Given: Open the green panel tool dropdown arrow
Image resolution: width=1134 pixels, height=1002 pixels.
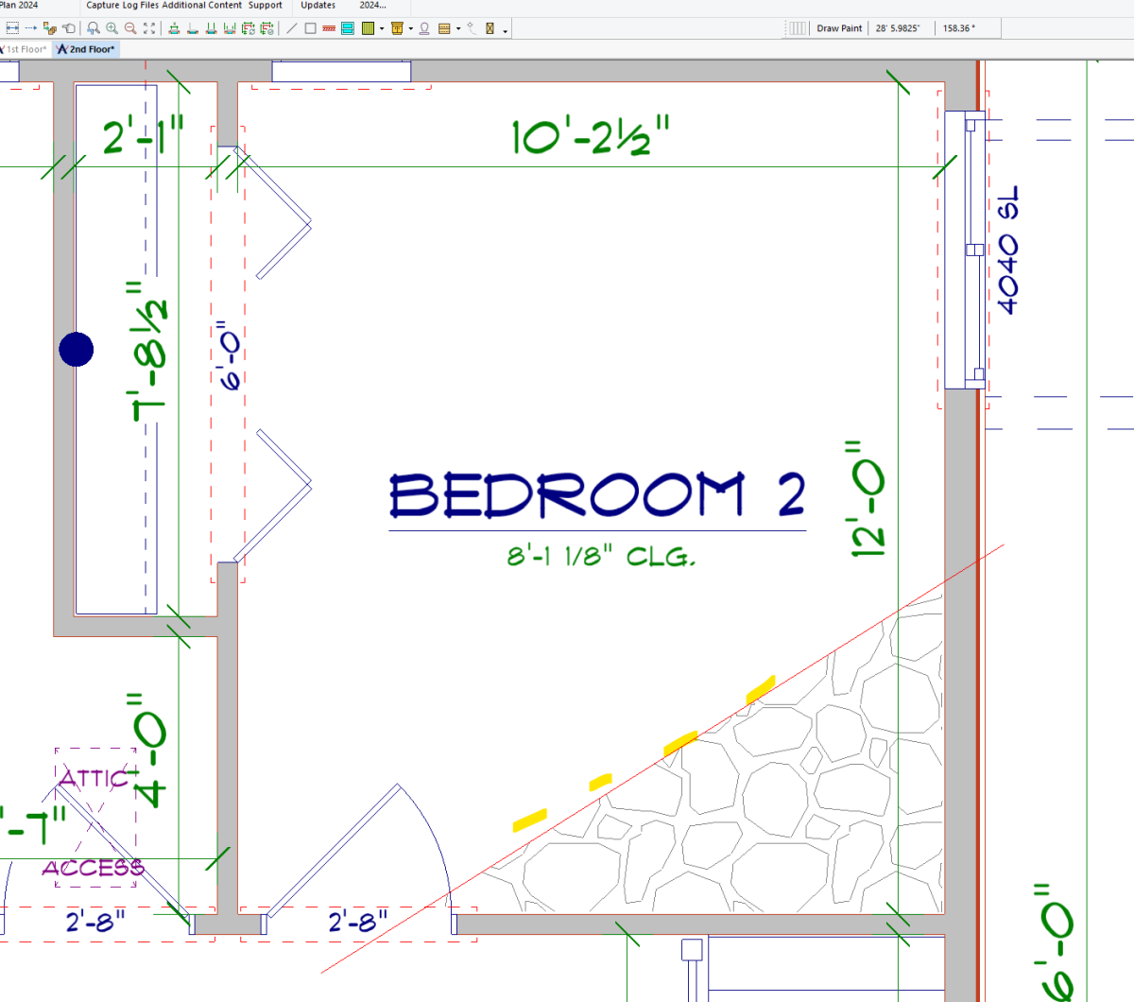Looking at the screenshot, I should tap(382, 29).
